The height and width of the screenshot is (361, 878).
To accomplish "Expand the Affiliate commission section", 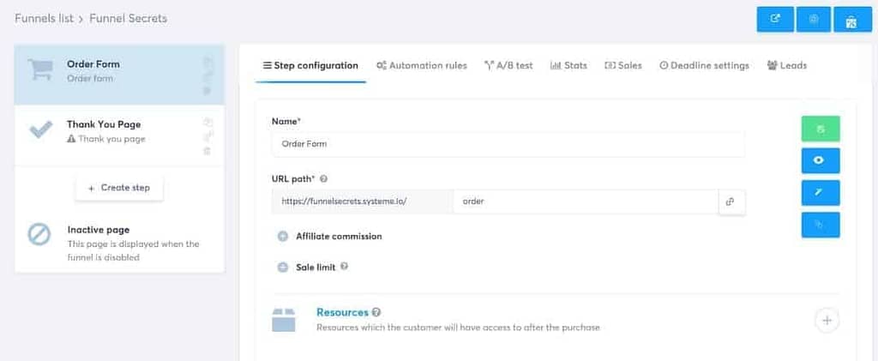I will pyautogui.click(x=283, y=236).
